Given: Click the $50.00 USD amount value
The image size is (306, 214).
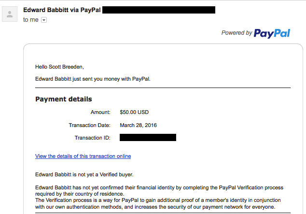Looking at the screenshot, I should [x=134, y=112].
